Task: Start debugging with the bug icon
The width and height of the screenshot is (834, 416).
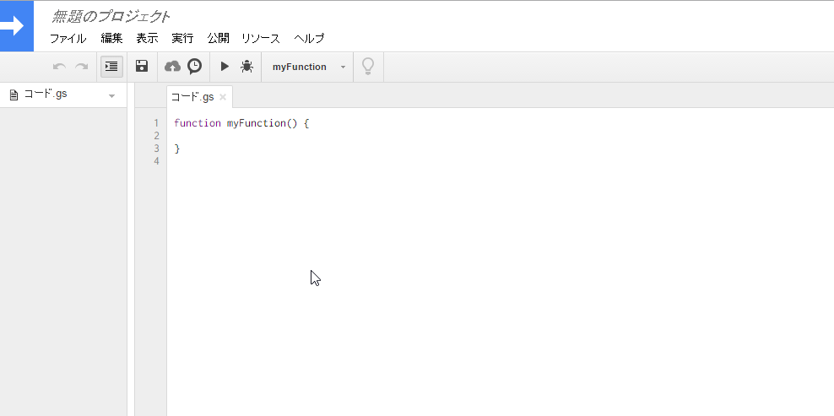Action: (x=246, y=66)
